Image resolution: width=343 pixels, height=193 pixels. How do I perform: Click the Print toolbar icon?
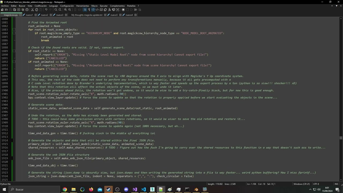(27, 10)
